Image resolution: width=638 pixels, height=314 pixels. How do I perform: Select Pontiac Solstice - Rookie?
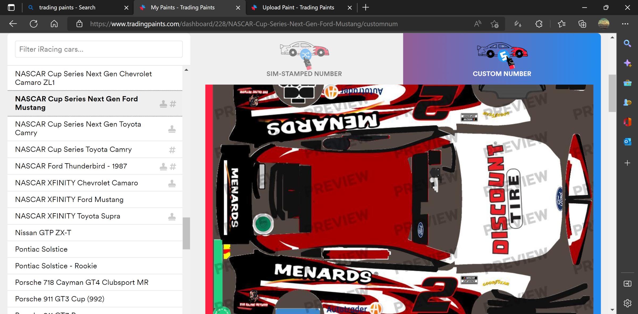click(95, 266)
